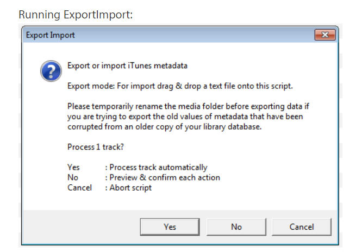The width and height of the screenshot is (362, 252).
Task: Click the 'Export mode: For import' instruction line
Action: (x=180, y=86)
